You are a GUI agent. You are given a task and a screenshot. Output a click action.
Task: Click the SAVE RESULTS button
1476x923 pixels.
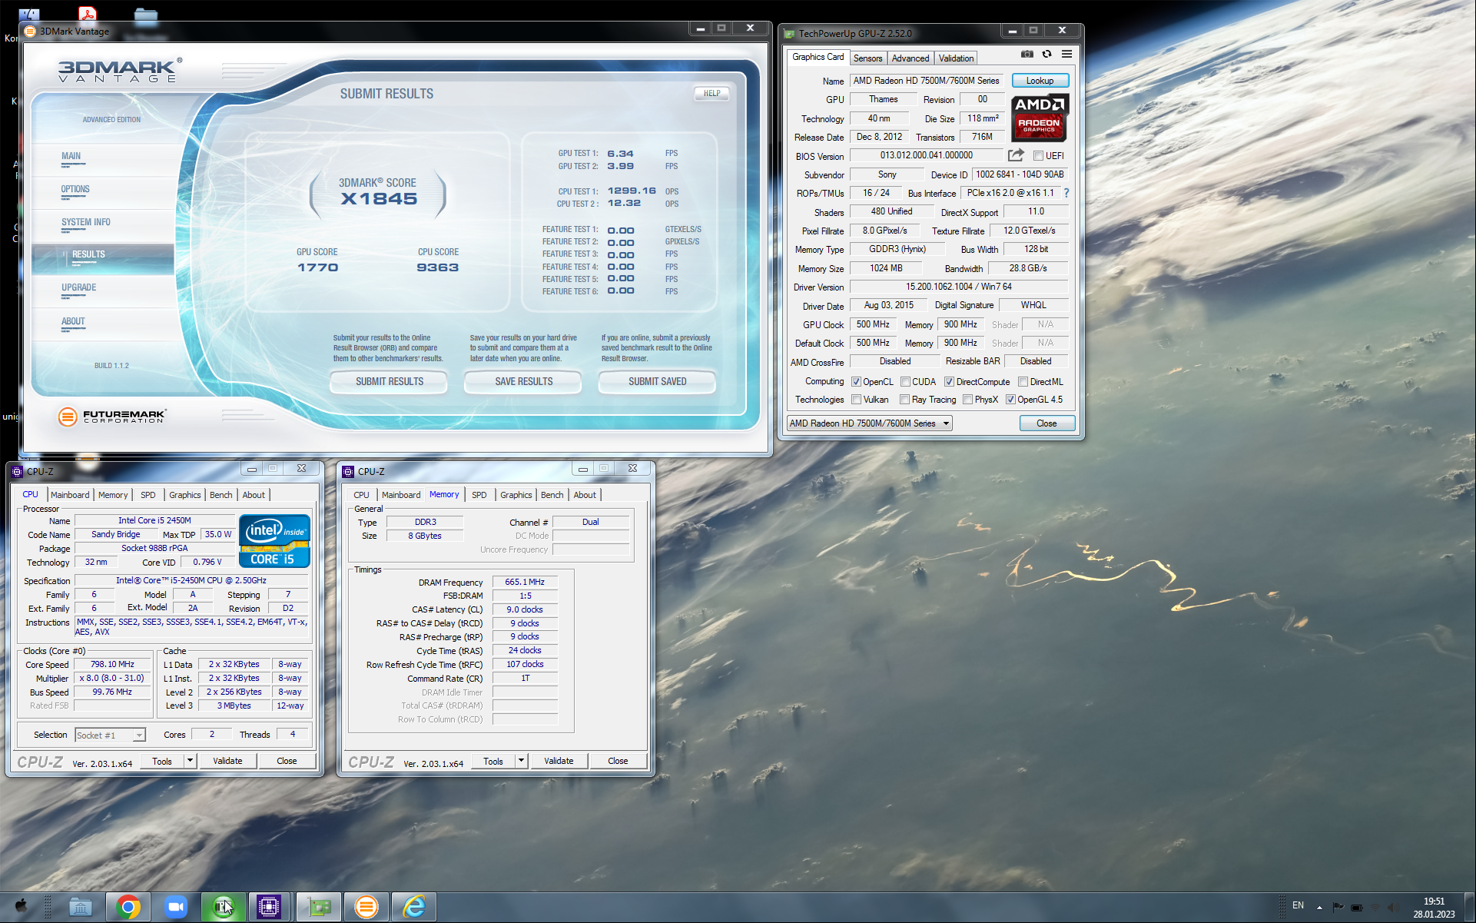pyautogui.click(x=523, y=382)
